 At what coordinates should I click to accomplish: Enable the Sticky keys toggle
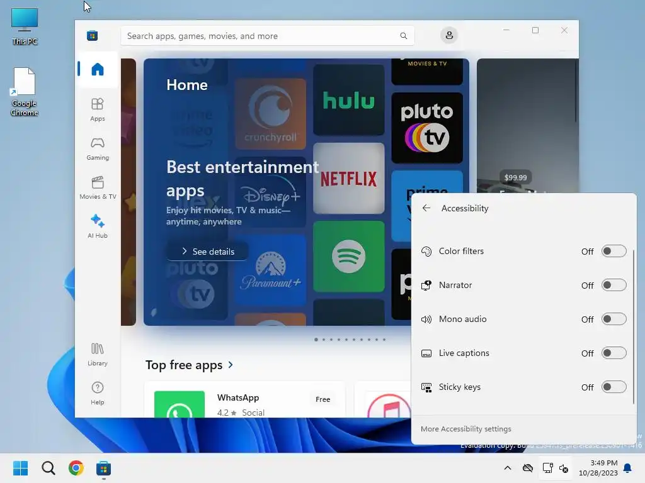pos(614,387)
